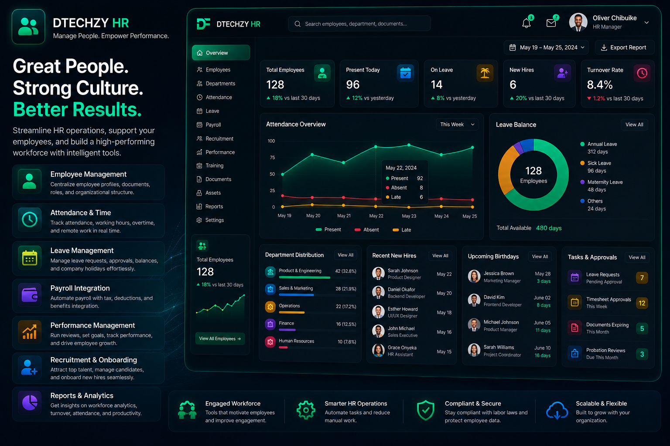Toggle the Late series in chart legend

pyautogui.click(x=402, y=230)
